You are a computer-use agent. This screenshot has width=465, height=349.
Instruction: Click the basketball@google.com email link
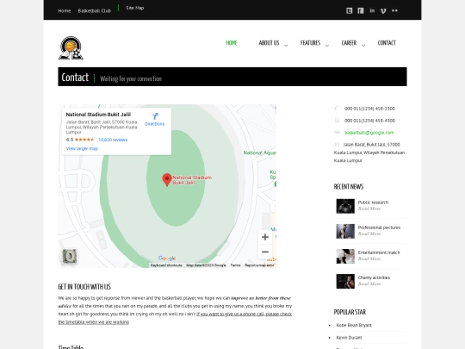pos(369,133)
